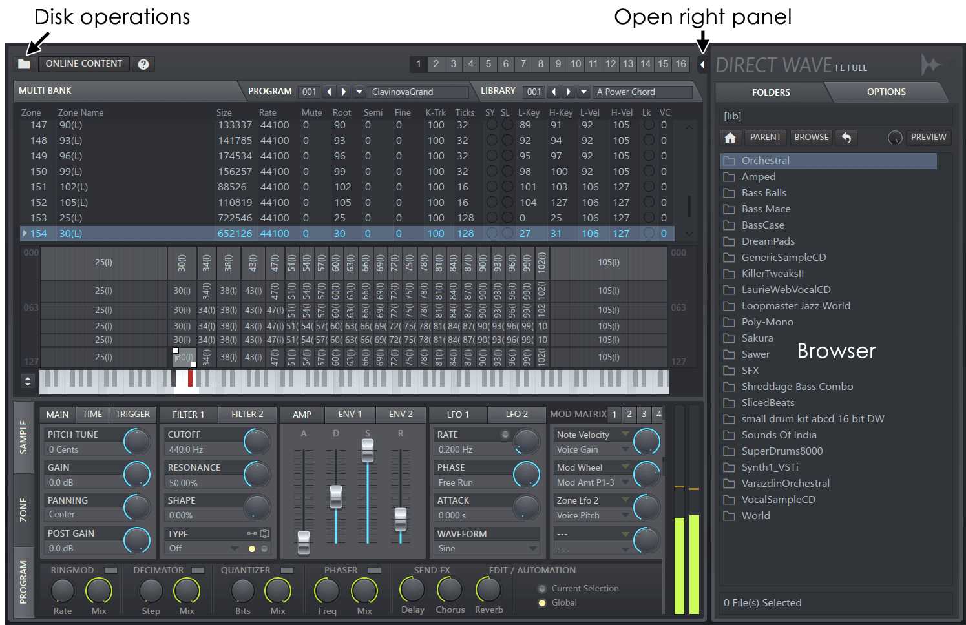Select Global automation option

click(x=542, y=602)
